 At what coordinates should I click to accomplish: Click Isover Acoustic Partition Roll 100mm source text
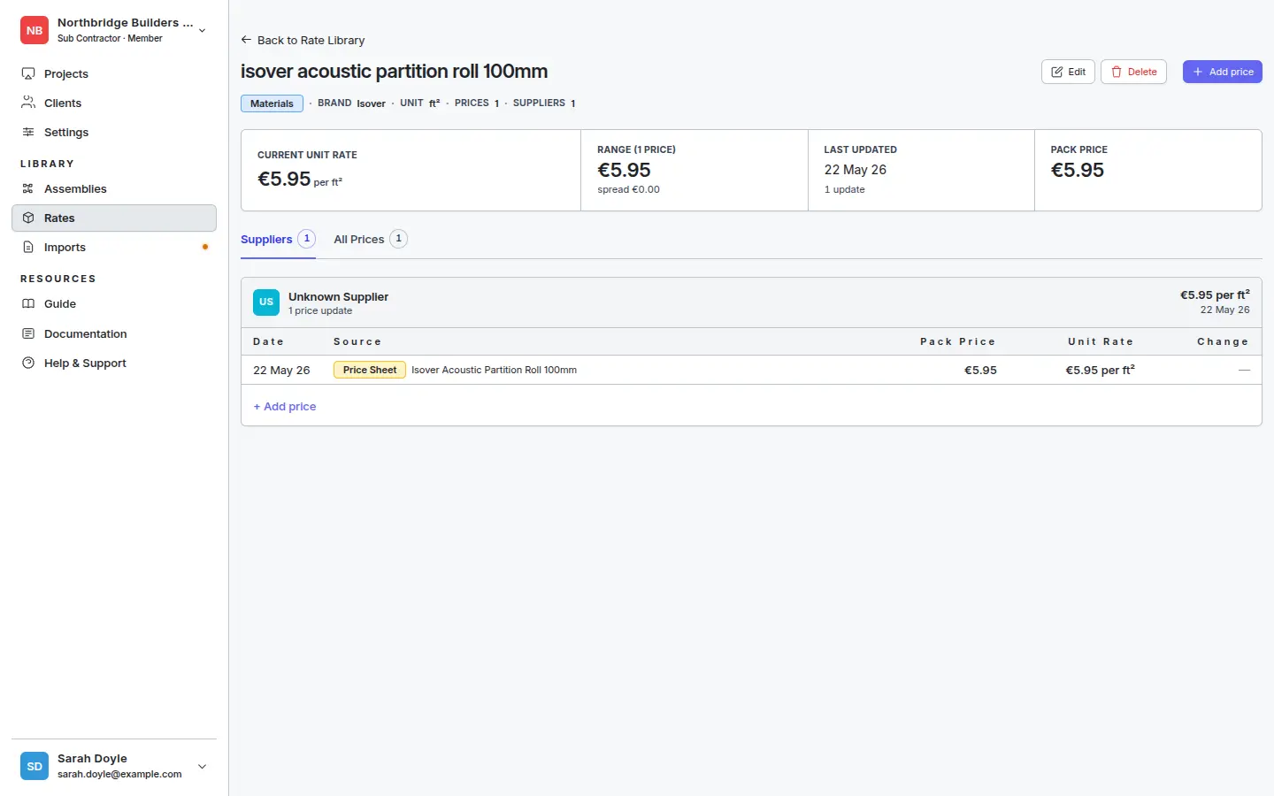pos(494,370)
